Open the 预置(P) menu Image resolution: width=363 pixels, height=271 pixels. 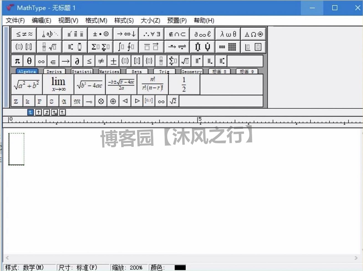point(177,21)
